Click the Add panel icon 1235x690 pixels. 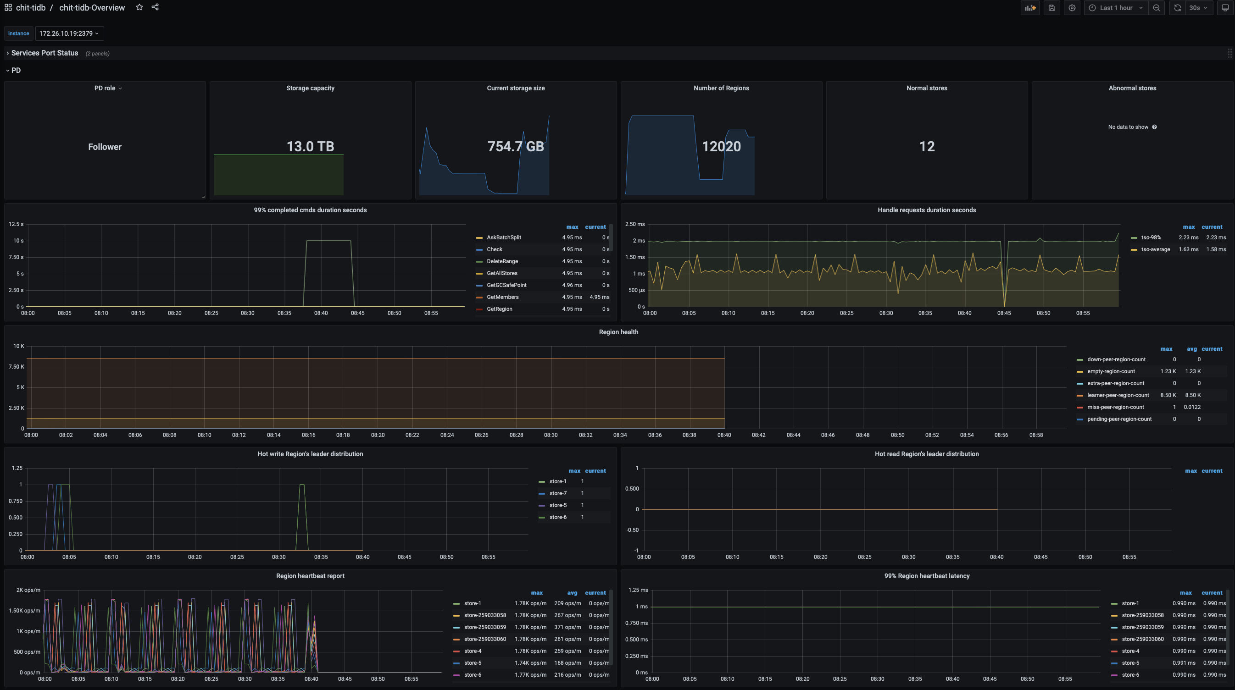click(1030, 8)
